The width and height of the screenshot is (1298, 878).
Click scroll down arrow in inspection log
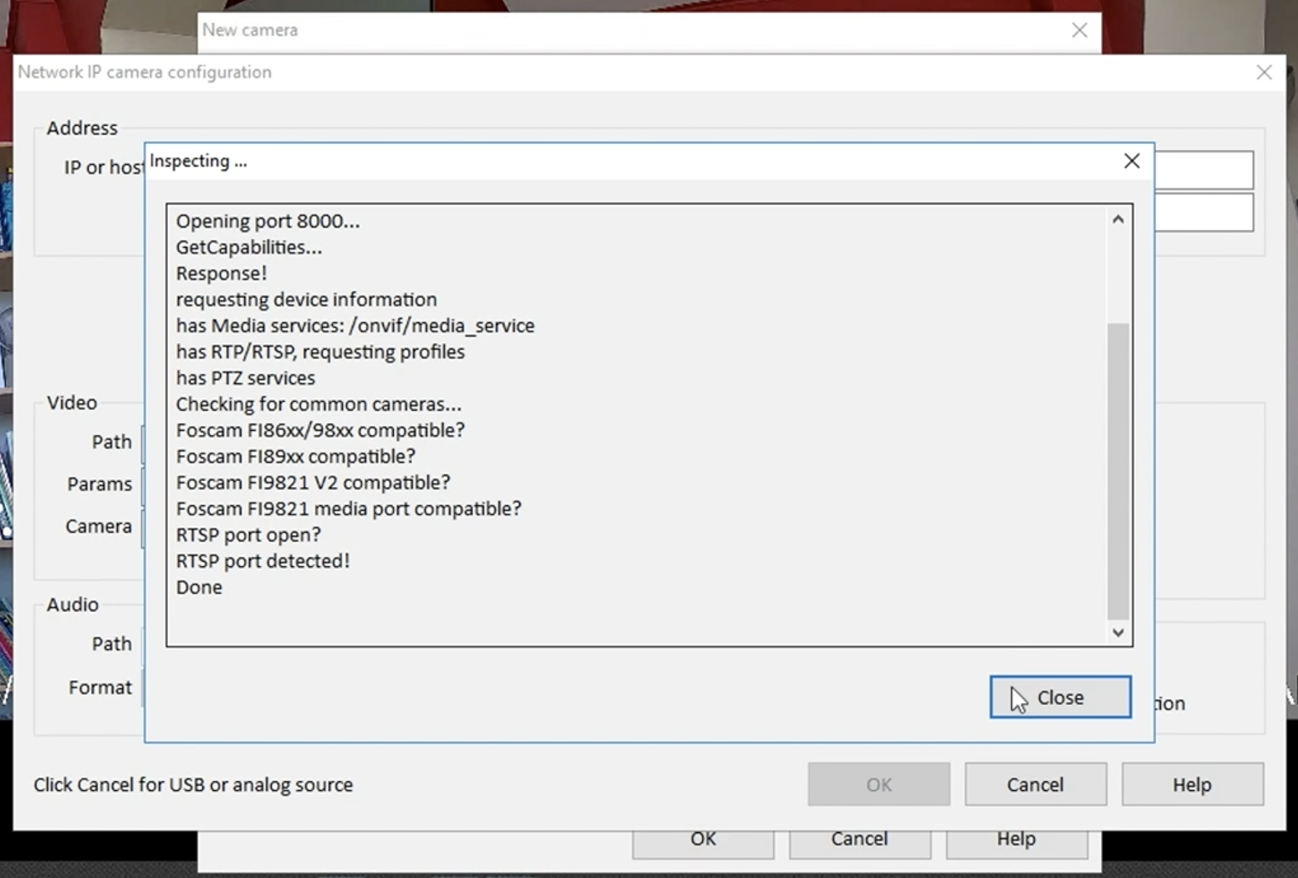tap(1118, 632)
